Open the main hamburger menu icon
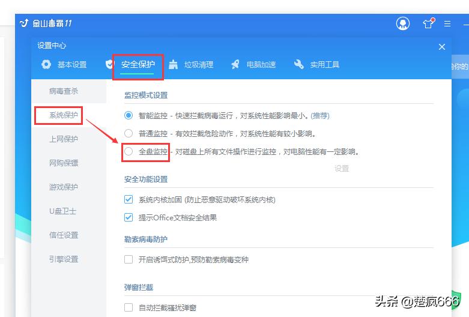The image size is (469, 317). coord(447,23)
